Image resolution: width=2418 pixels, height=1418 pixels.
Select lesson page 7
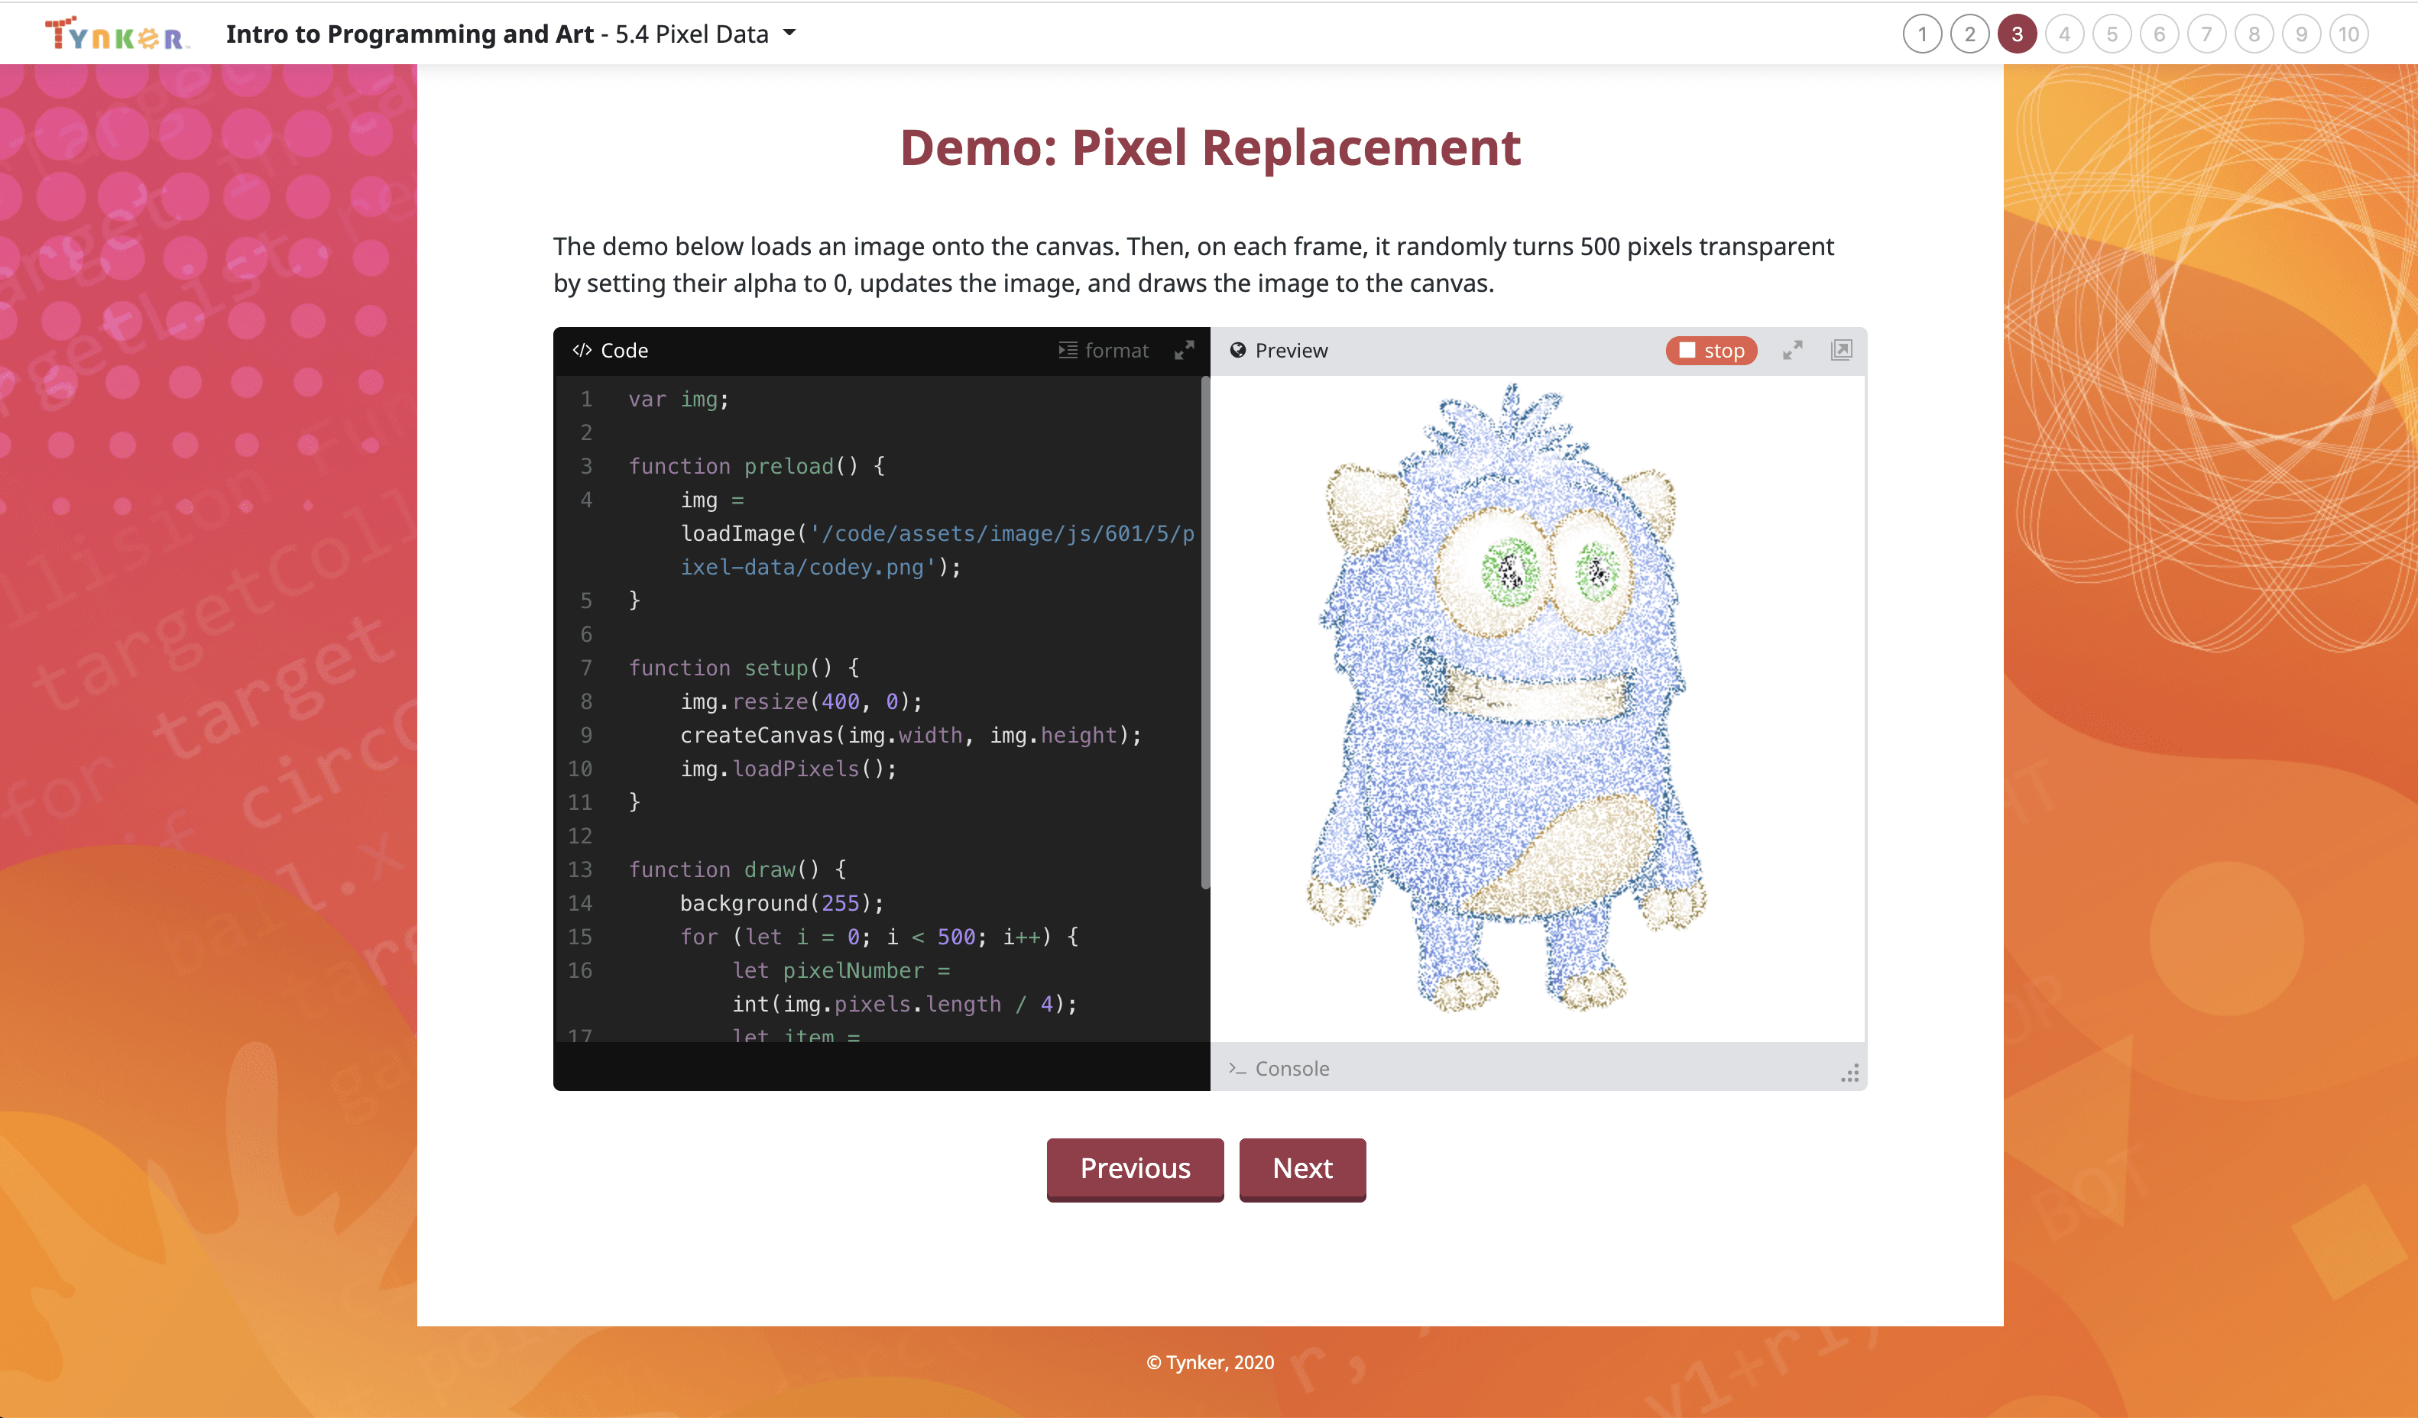pos(2206,34)
